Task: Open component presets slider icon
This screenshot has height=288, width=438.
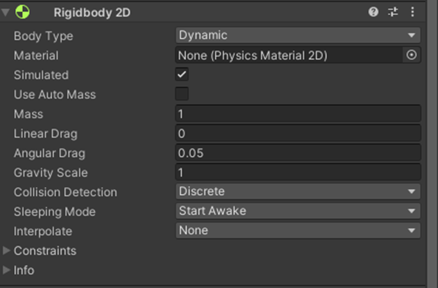Action: [x=393, y=12]
